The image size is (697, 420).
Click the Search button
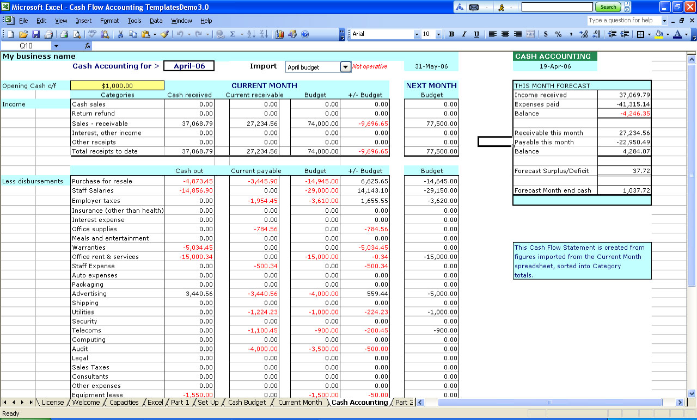tap(608, 7)
